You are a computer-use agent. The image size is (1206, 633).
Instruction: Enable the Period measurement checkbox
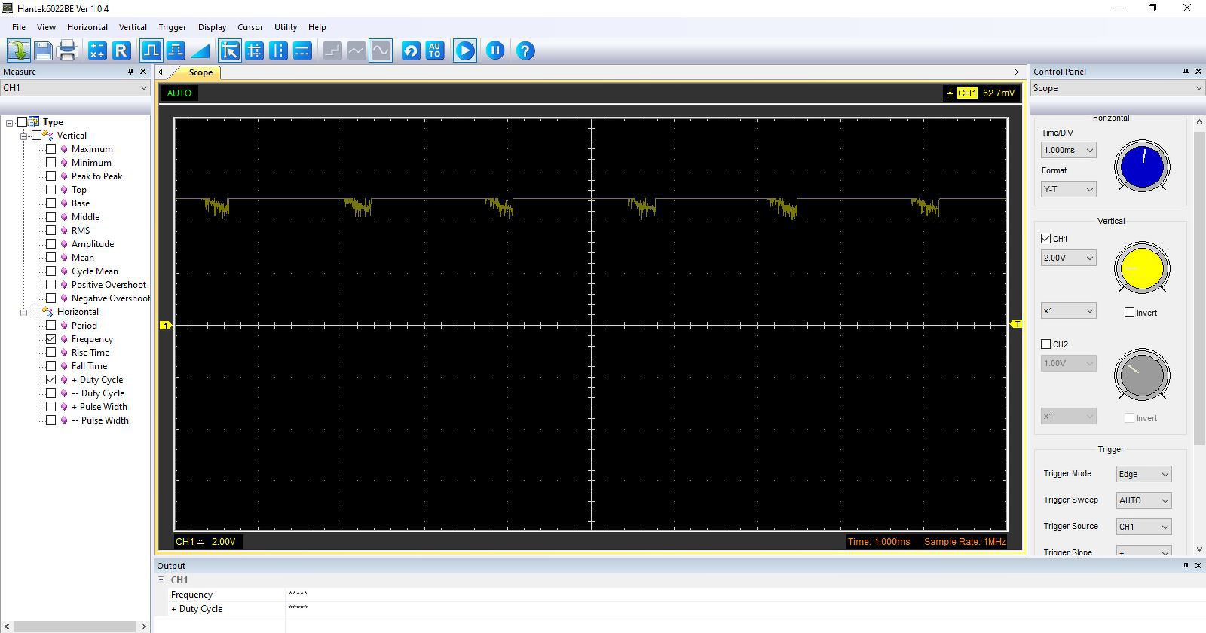51,326
